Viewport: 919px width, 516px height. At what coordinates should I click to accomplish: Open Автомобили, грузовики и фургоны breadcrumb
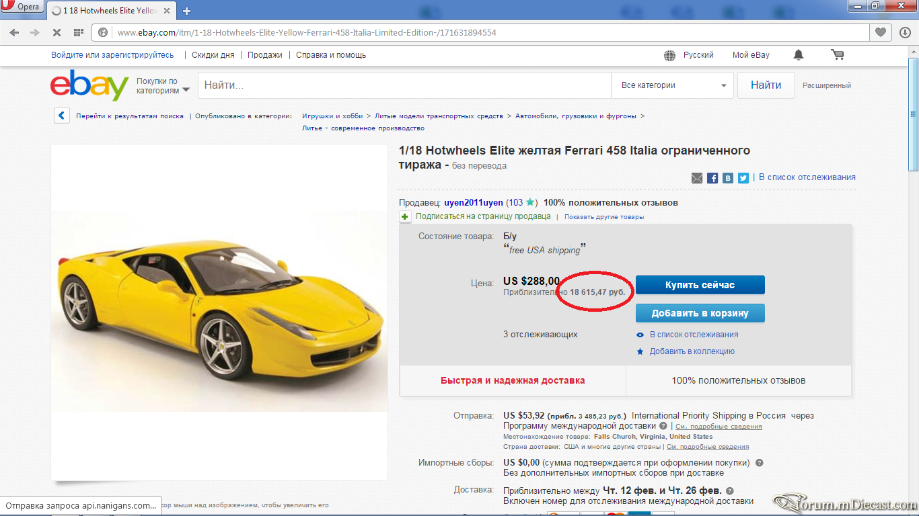click(576, 116)
